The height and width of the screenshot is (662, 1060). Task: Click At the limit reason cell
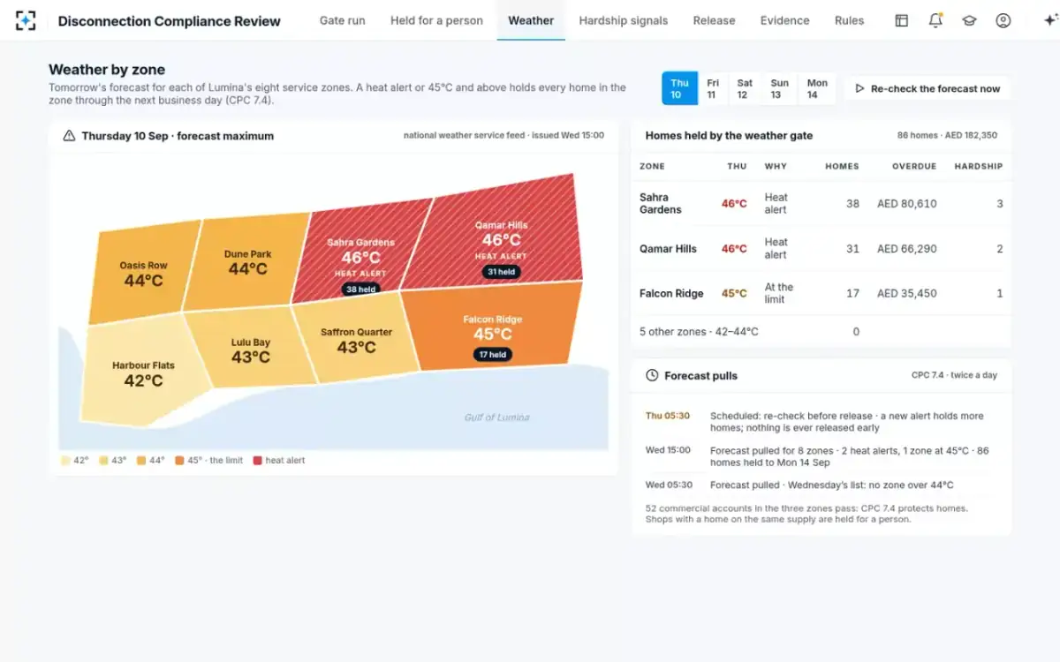pos(779,293)
